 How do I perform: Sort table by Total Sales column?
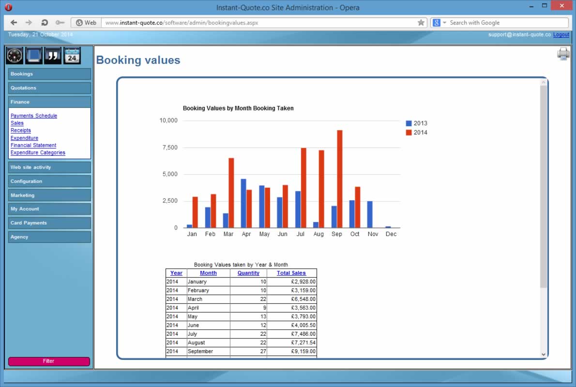click(x=291, y=273)
